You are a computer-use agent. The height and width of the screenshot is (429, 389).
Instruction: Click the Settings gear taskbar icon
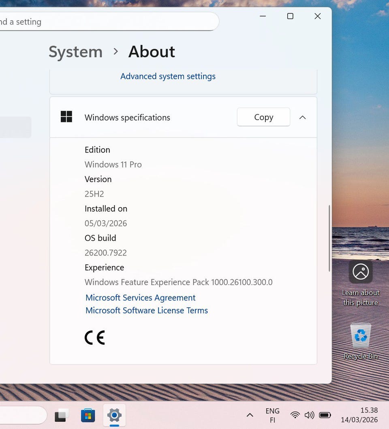(x=114, y=415)
